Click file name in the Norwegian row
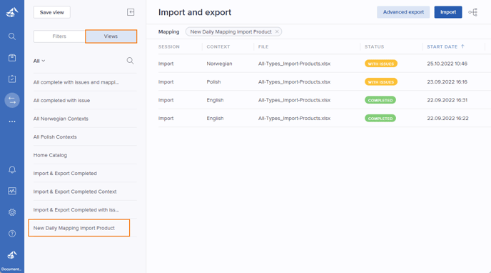 coord(294,64)
